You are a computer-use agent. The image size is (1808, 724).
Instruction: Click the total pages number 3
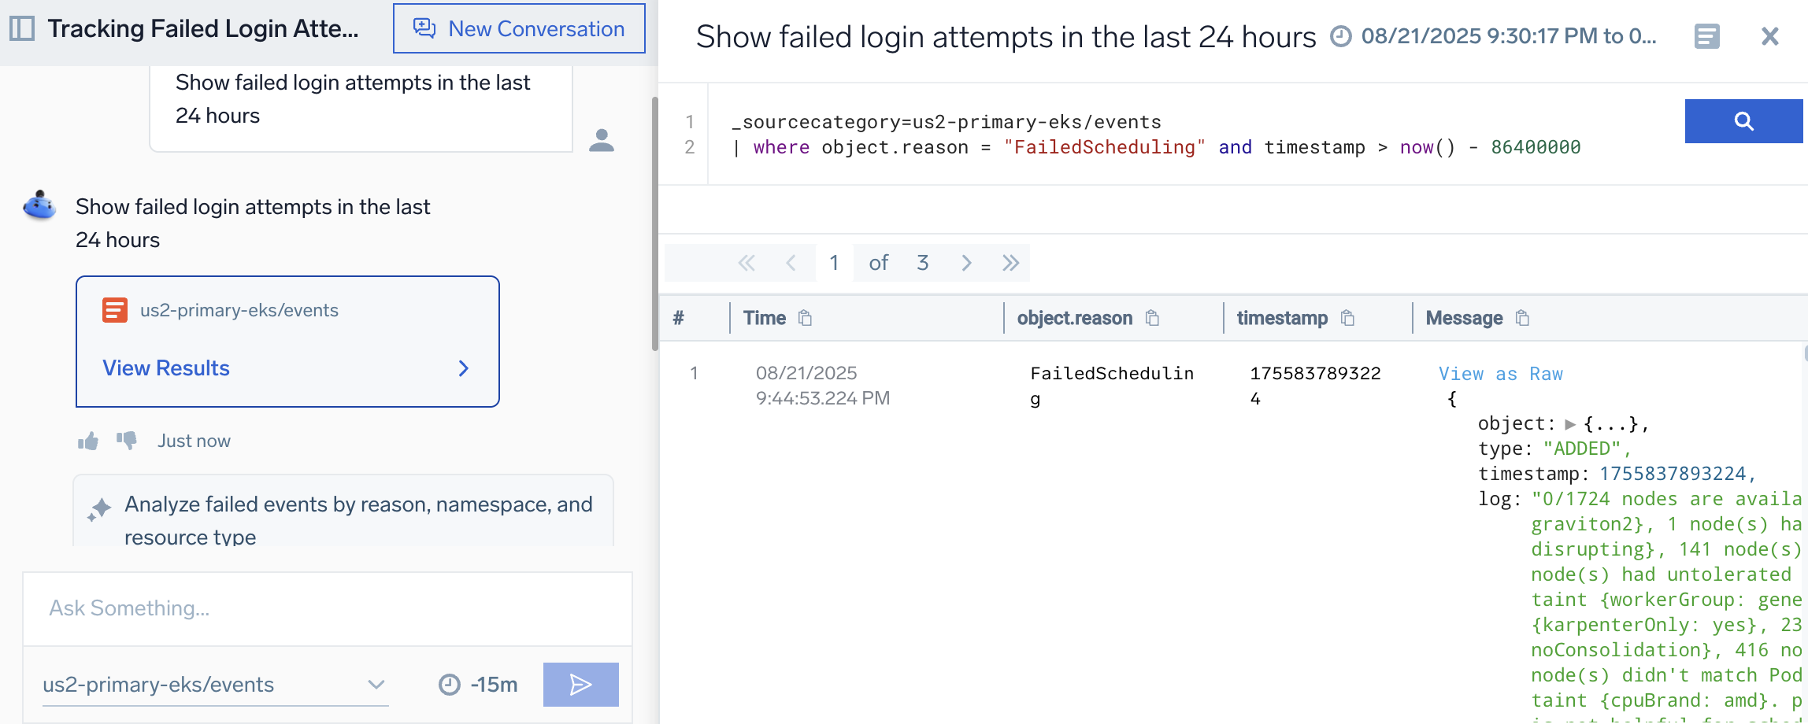tap(923, 263)
